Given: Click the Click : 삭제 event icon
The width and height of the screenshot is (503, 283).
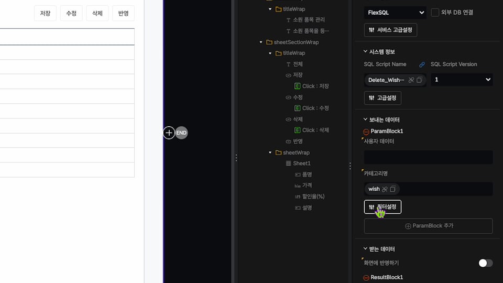Looking at the screenshot, I should [298, 130].
